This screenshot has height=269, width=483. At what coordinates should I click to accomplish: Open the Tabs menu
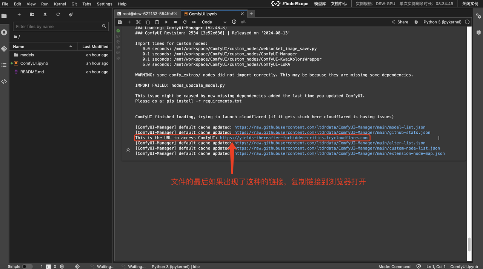coord(87,4)
